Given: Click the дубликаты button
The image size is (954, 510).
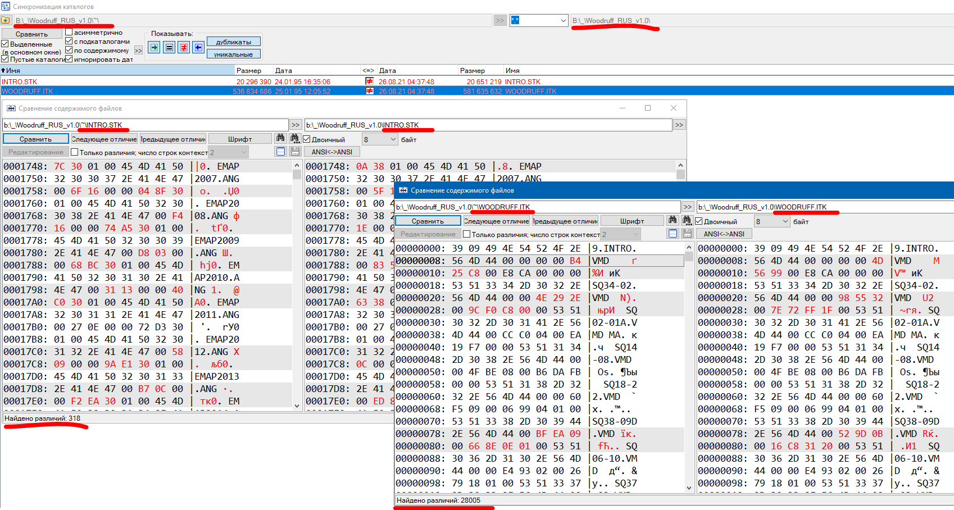Looking at the screenshot, I should [x=234, y=42].
